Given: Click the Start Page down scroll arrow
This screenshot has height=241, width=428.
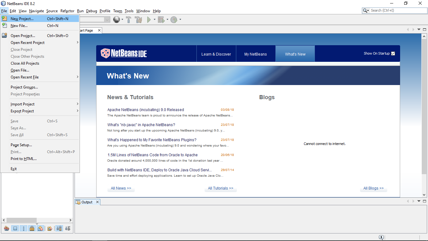Looking at the screenshot, I should coord(424,195).
